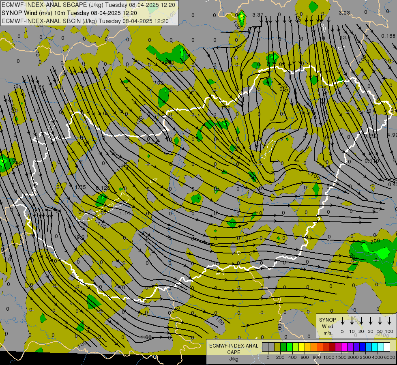Image resolution: width=397 pixels, height=365 pixels.
Task: Click the '2.27' wind value on the map
Action: (x=39, y=86)
